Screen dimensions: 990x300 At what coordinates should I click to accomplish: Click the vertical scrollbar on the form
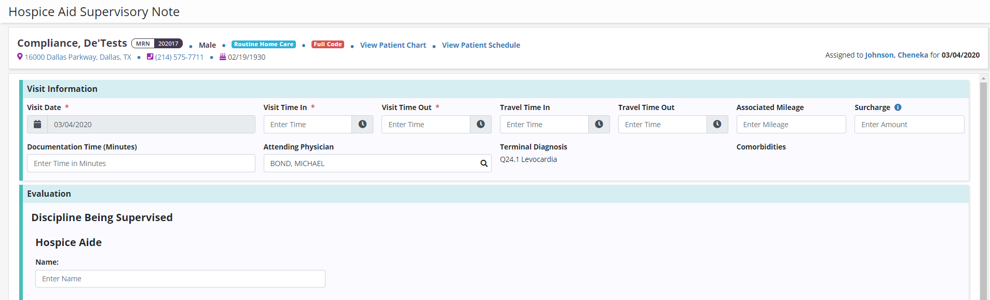pyautogui.click(x=983, y=187)
